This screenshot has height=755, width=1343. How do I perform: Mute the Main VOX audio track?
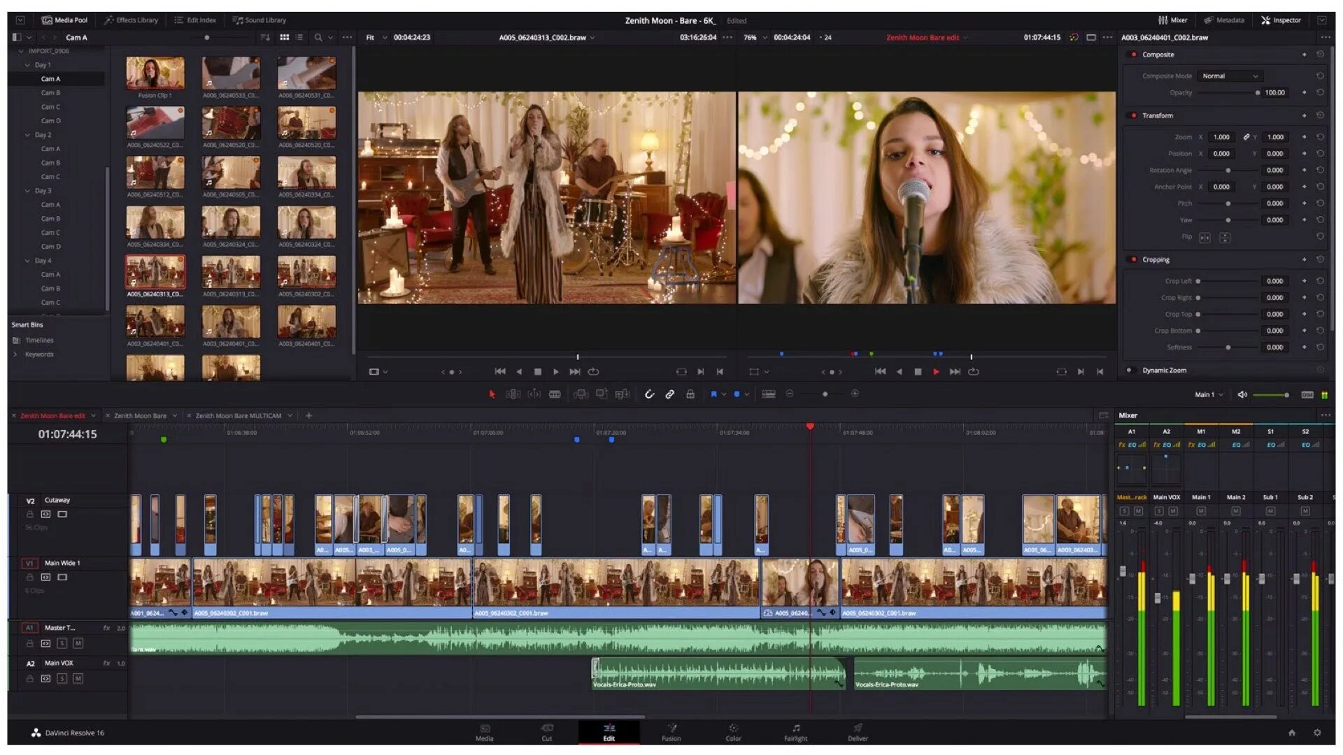(x=78, y=679)
